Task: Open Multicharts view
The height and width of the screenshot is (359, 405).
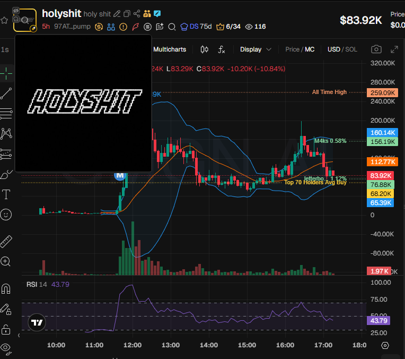Action: (170, 49)
